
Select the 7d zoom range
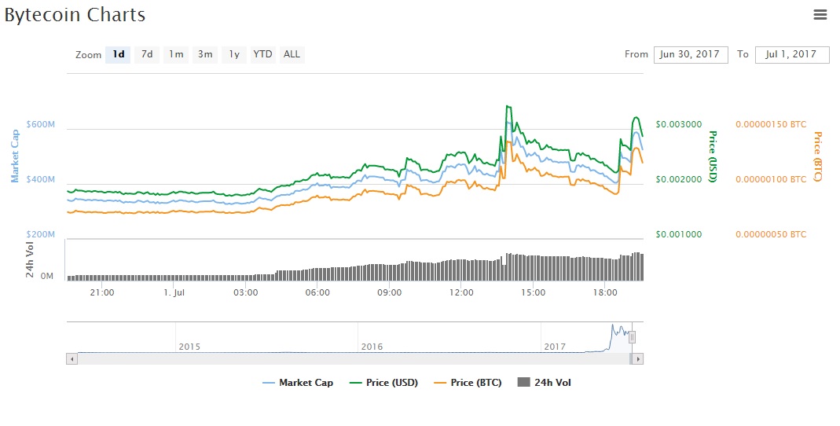(147, 54)
